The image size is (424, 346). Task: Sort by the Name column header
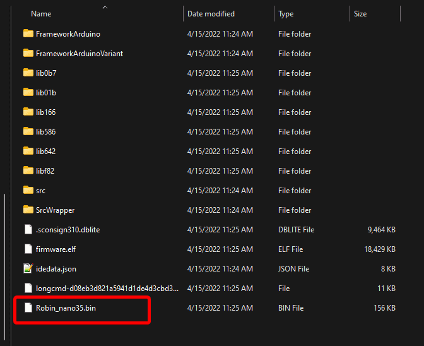click(41, 14)
